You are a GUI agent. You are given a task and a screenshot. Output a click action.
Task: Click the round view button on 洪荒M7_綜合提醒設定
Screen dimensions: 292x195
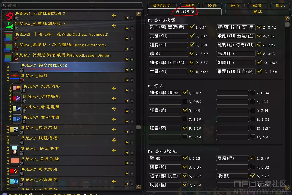(x=132, y=70)
